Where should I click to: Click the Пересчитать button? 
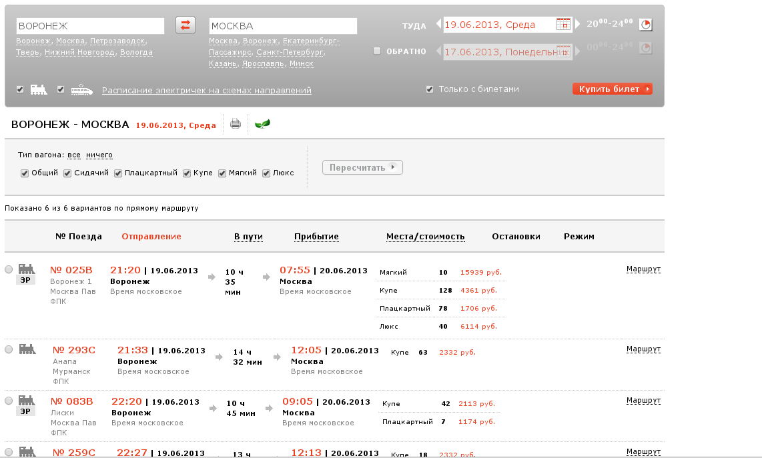pos(362,167)
